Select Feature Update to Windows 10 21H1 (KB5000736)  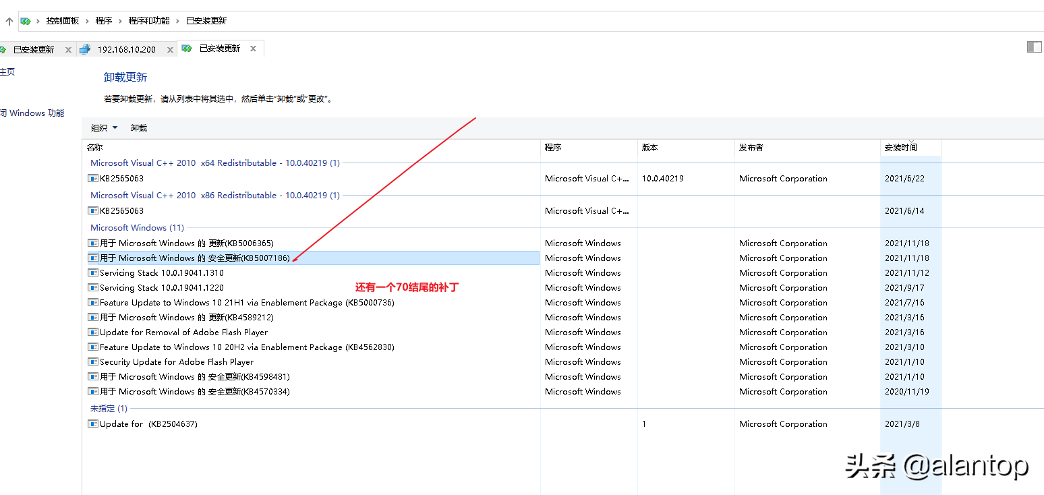point(314,303)
